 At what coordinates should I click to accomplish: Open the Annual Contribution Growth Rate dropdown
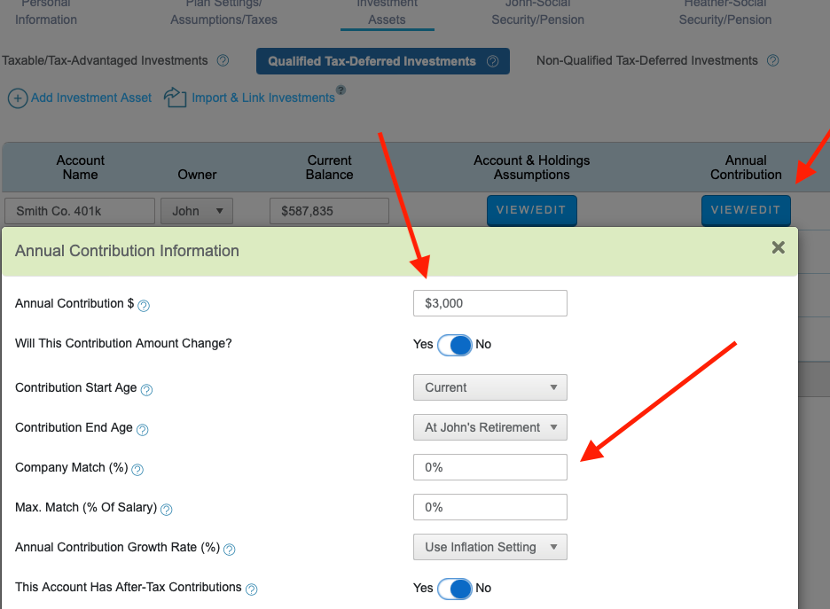pyautogui.click(x=489, y=547)
